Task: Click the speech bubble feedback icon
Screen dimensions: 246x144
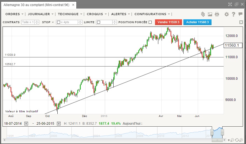Action: (x=240, y=14)
